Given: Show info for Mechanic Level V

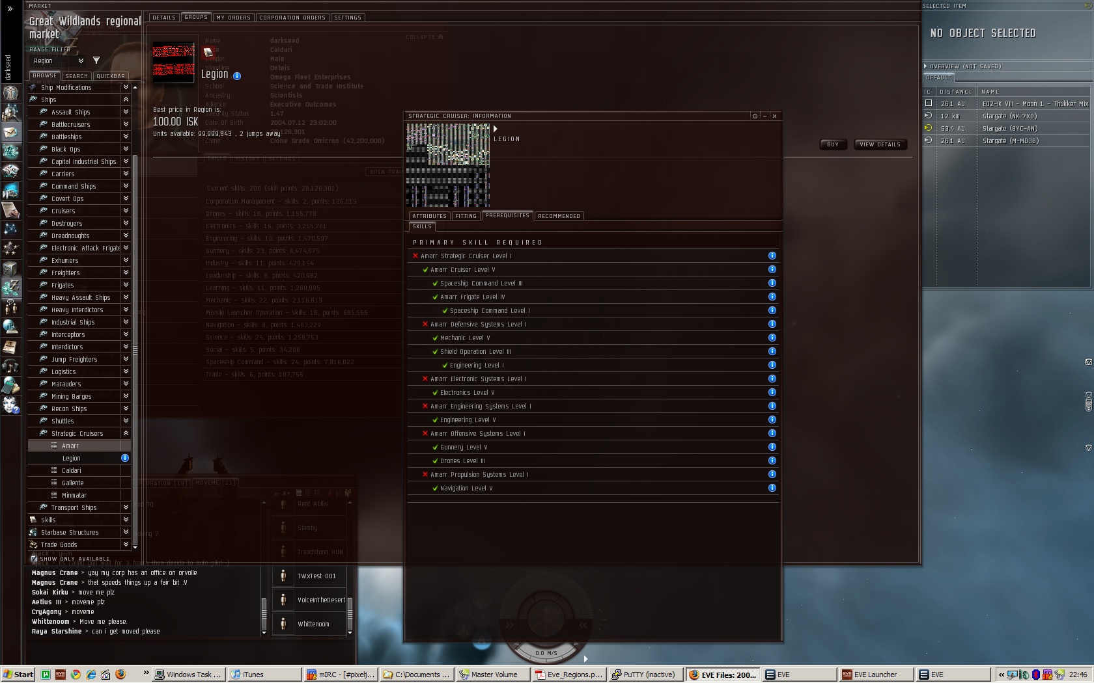Looking at the screenshot, I should tap(772, 338).
